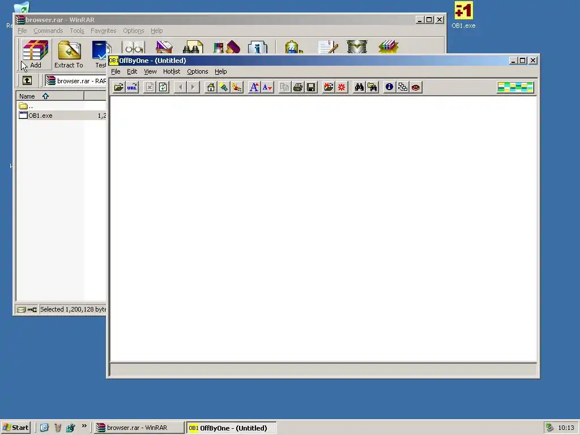Click the Forward arrow in OffByOne toolbar
Screen dimensions: 580x435
tap(193, 87)
